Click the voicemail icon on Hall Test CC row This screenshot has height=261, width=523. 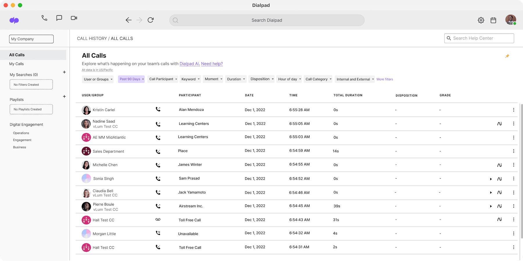158,219
